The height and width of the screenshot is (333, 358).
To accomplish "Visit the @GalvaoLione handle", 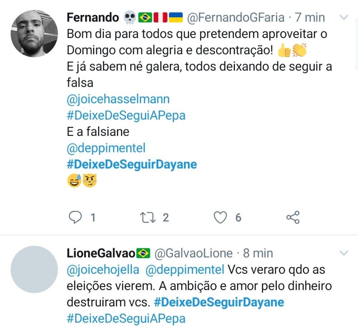I will (193, 253).
